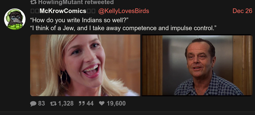This screenshot has width=255, height=115.
Task: Open the Dec 26 tweet permalink
Action: click(x=242, y=11)
